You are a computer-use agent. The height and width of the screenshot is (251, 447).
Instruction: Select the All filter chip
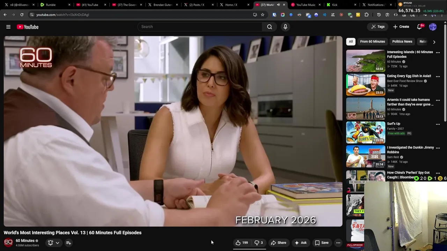point(351,41)
